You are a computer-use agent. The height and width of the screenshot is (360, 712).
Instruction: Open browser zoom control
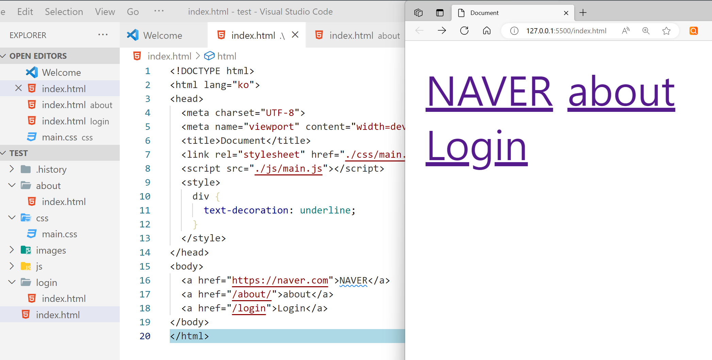tap(646, 31)
